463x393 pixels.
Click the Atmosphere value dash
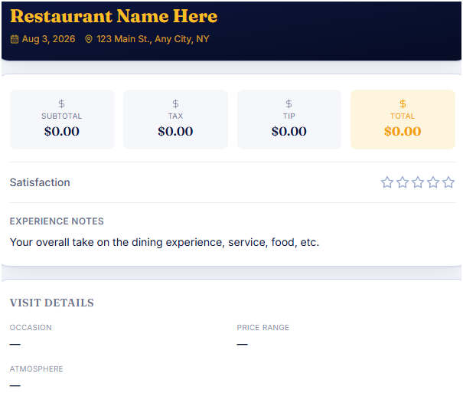pos(15,385)
